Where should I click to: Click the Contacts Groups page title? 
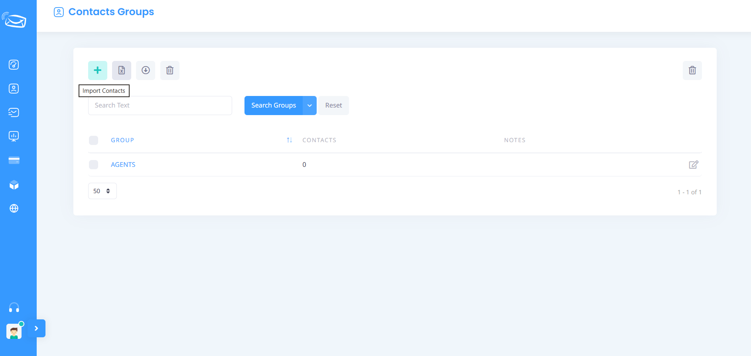(111, 12)
